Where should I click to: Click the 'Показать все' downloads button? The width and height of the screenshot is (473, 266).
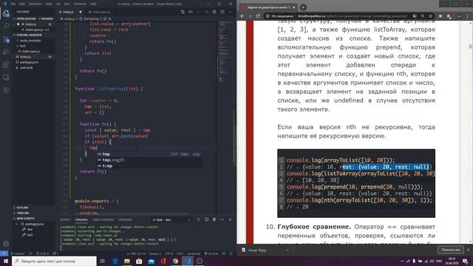(x=450, y=250)
